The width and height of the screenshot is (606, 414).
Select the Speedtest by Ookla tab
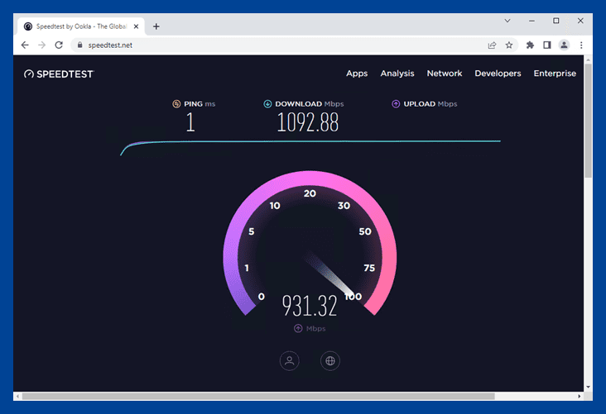81,26
